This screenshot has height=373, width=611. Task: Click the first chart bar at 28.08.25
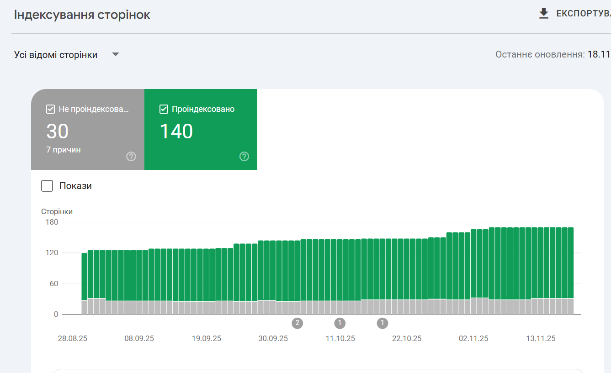click(85, 284)
